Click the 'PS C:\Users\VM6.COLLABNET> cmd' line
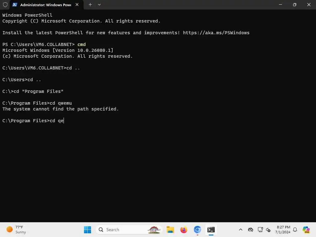Image resolution: width=316 pixels, height=237 pixels. click(44, 44)
